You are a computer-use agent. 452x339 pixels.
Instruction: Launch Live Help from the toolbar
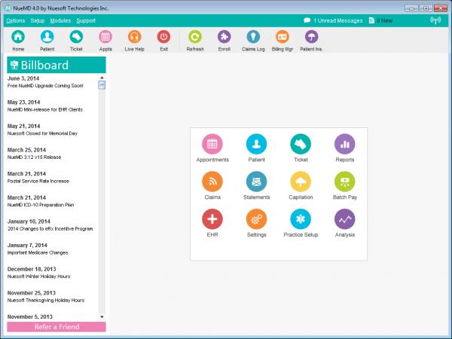135,37
